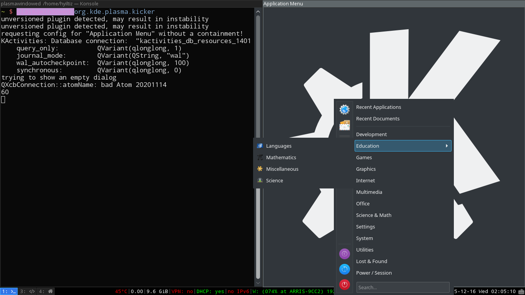The image size is (525, 295).
Task: Click the 'journal_mode:' terminal line
Action: 103,55
